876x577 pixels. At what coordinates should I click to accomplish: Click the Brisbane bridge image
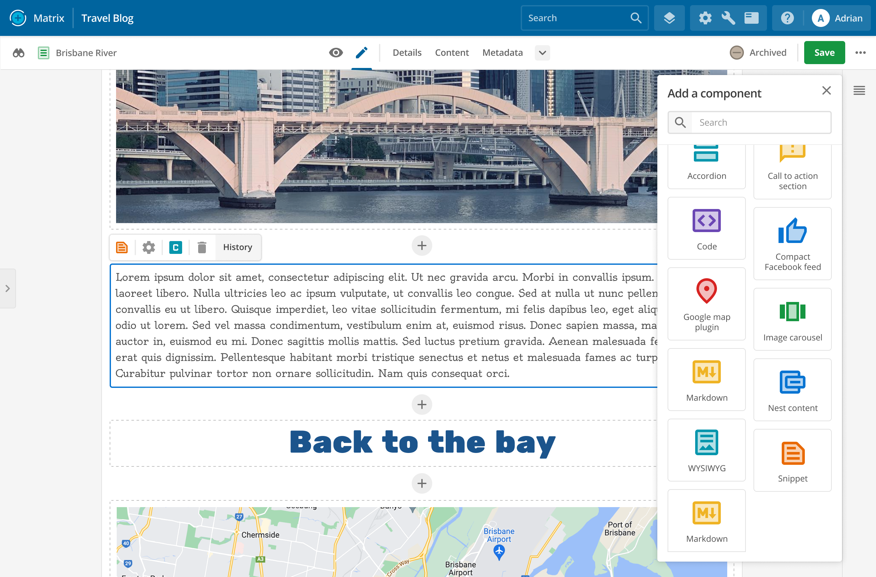(386, 146)
